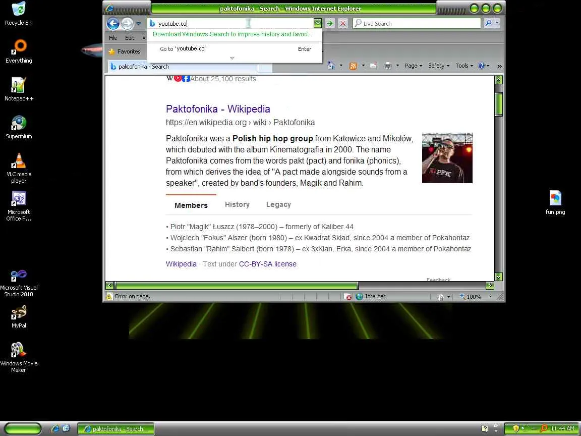Click the horizontal scrollbar right arrow

tap(490, 285)
